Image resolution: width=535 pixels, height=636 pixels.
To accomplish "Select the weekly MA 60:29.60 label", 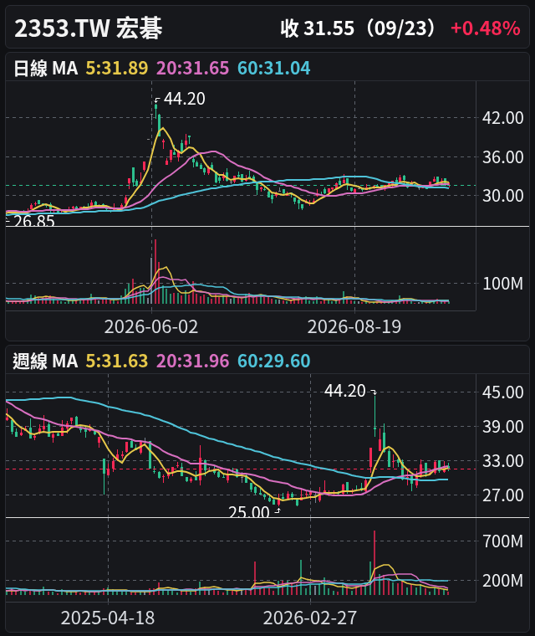I will 273,361.
